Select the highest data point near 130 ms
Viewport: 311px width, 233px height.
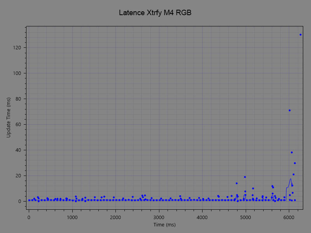point(301,35)
